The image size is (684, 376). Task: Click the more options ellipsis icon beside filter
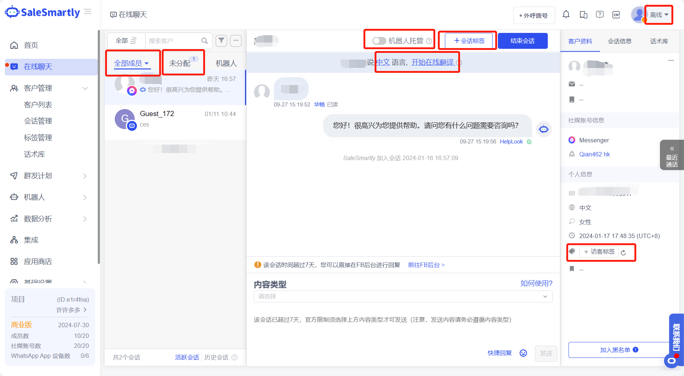[x=236, y=41]
